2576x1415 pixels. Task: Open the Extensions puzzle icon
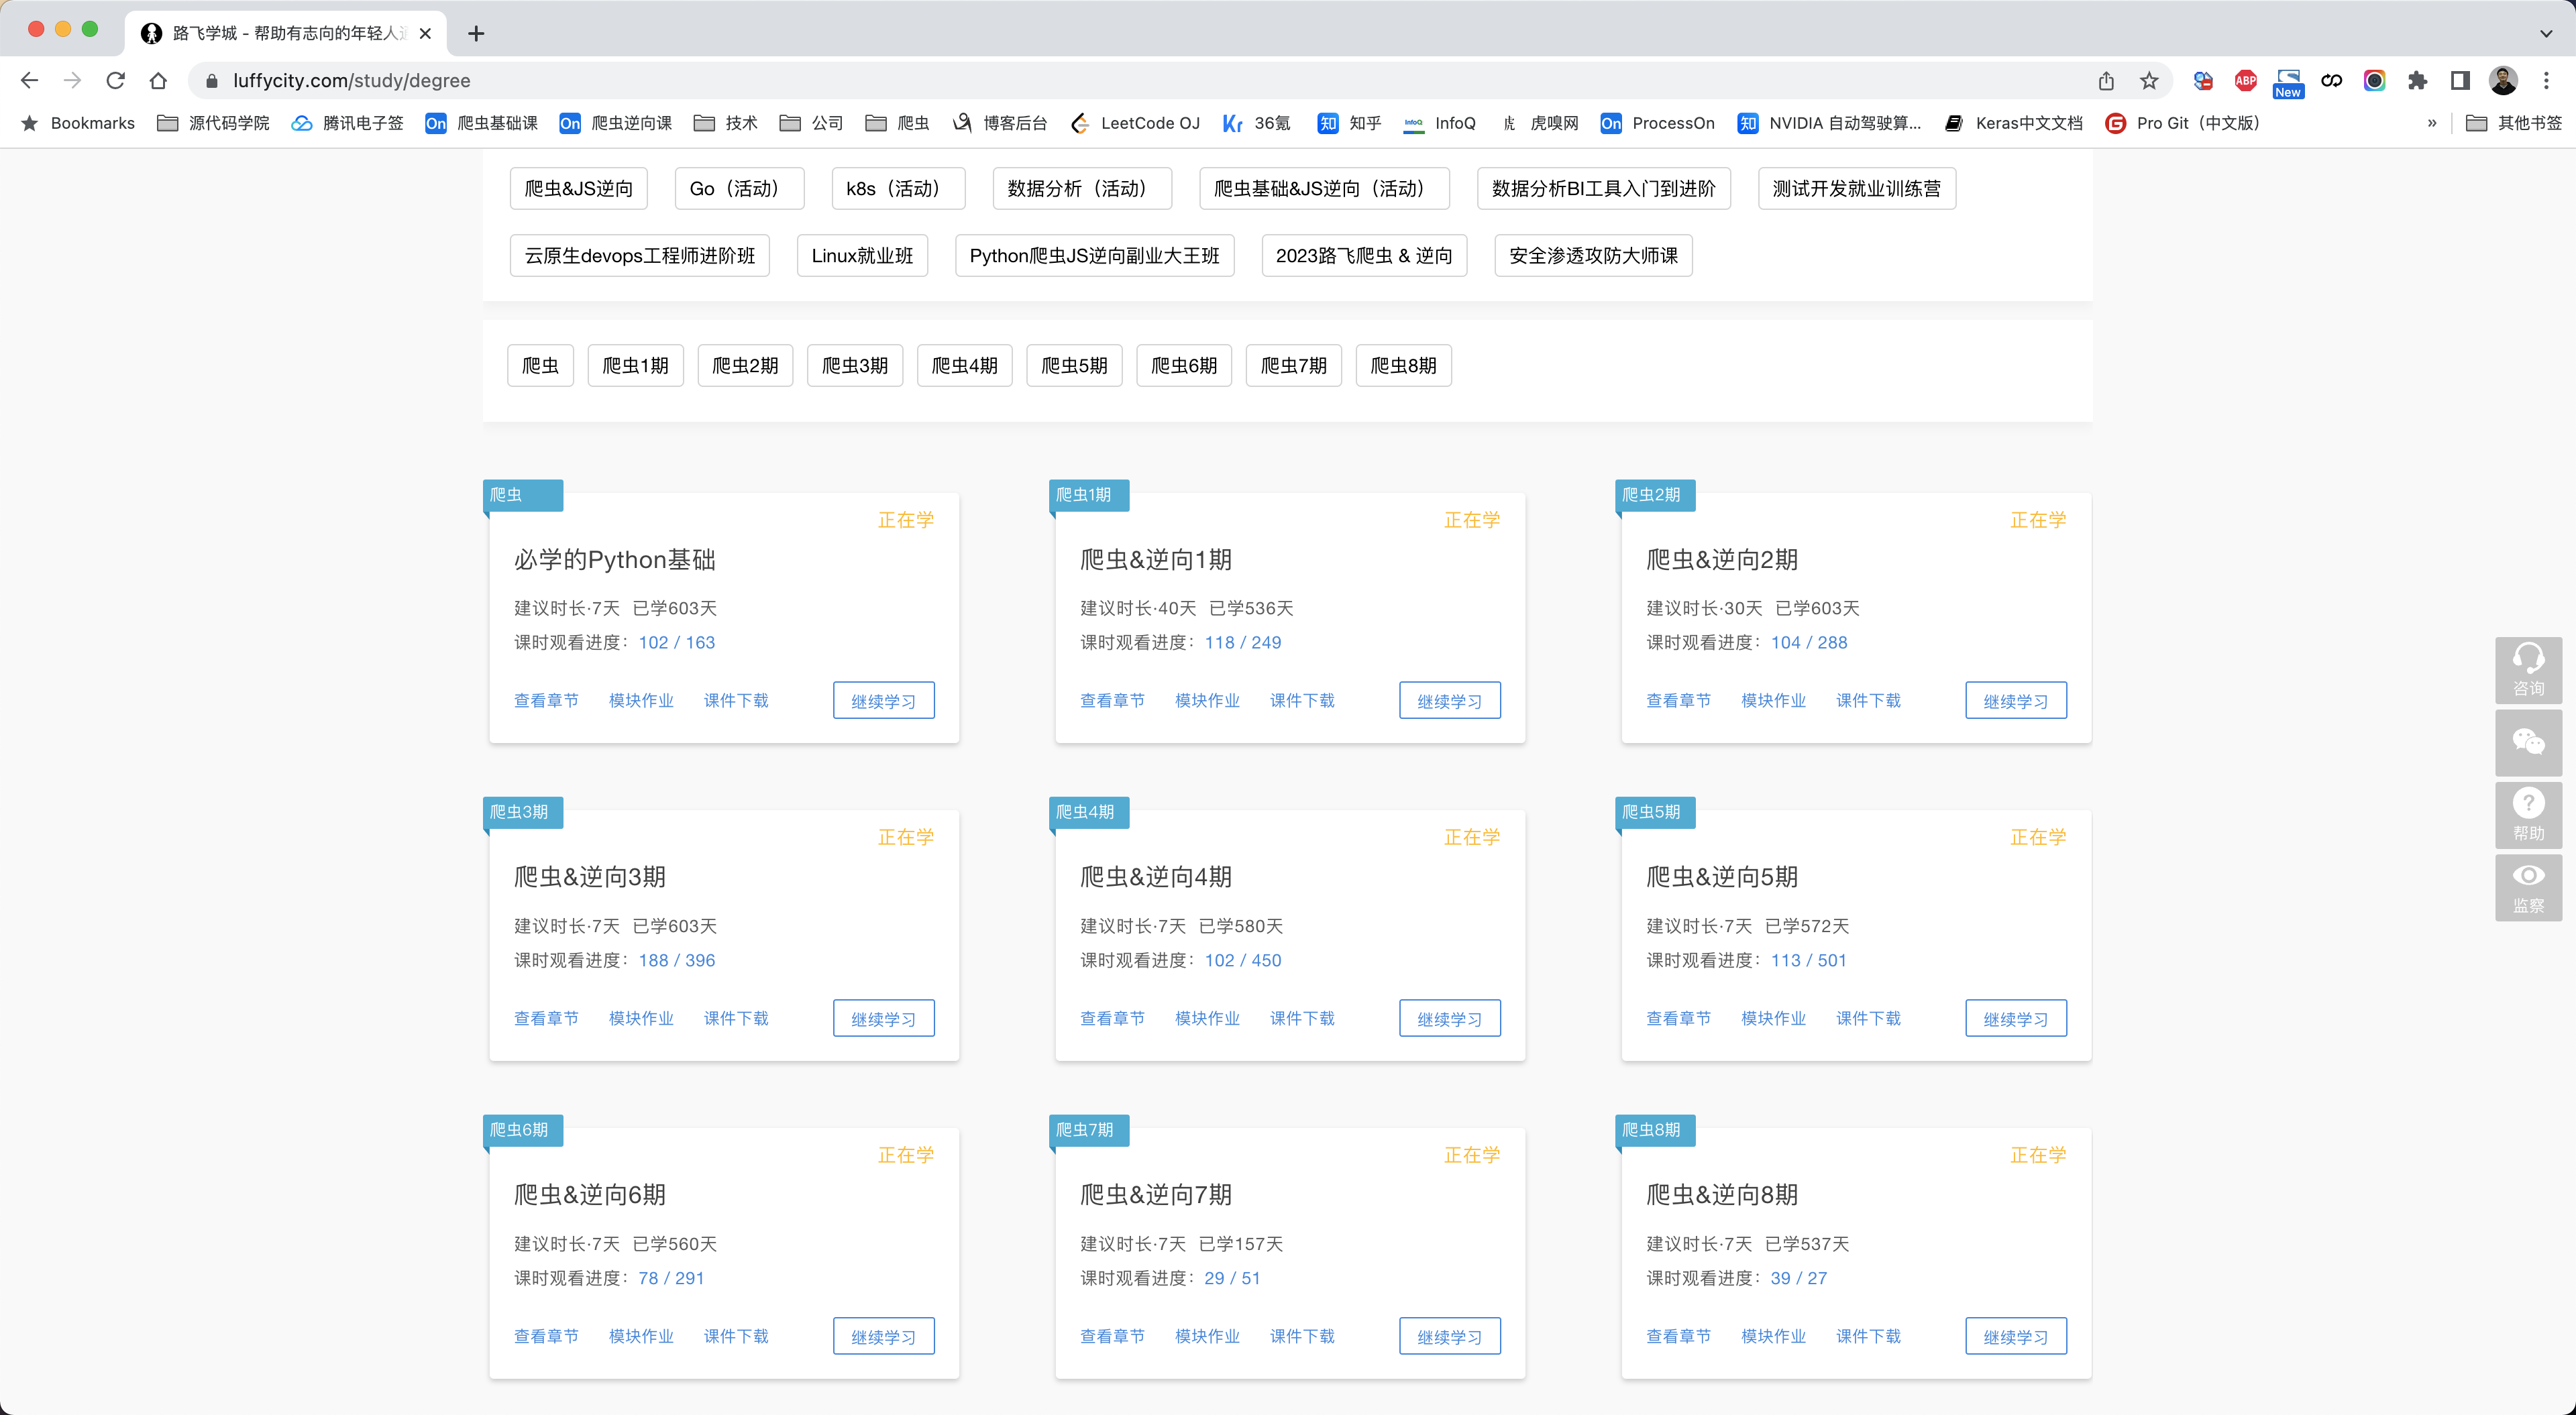[x=2417, y=81]
